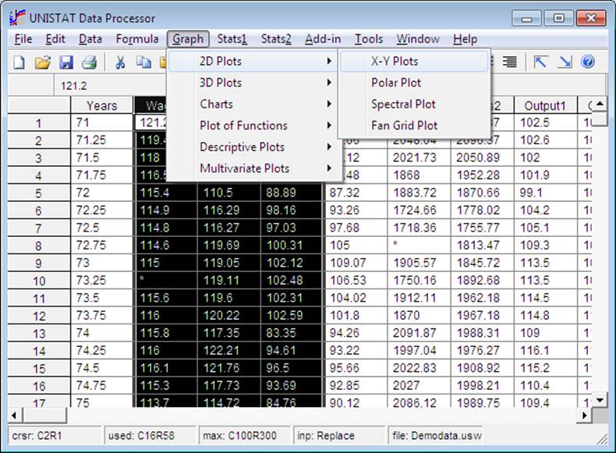The image size is (616, 453).
Task: Click the blue up-left arrow icon
Action: pyautogui.click(x=540, y=62)
